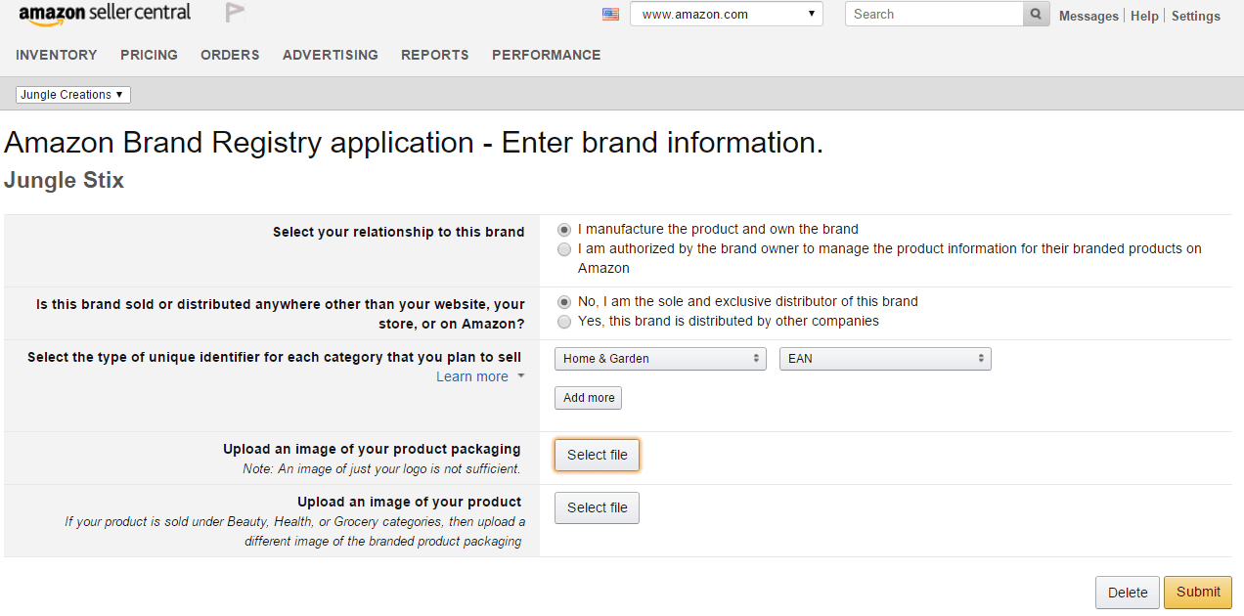Open the INVENTORY menu
This screenshot has height=616, width=1244.
(57, 55)
